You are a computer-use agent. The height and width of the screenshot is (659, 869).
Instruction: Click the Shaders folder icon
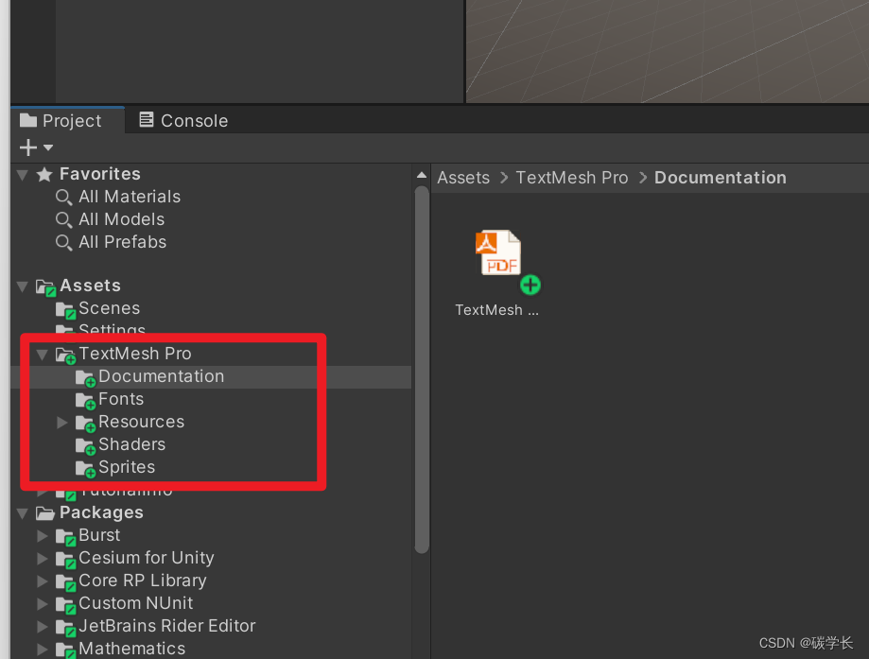[x=85, y=446]
